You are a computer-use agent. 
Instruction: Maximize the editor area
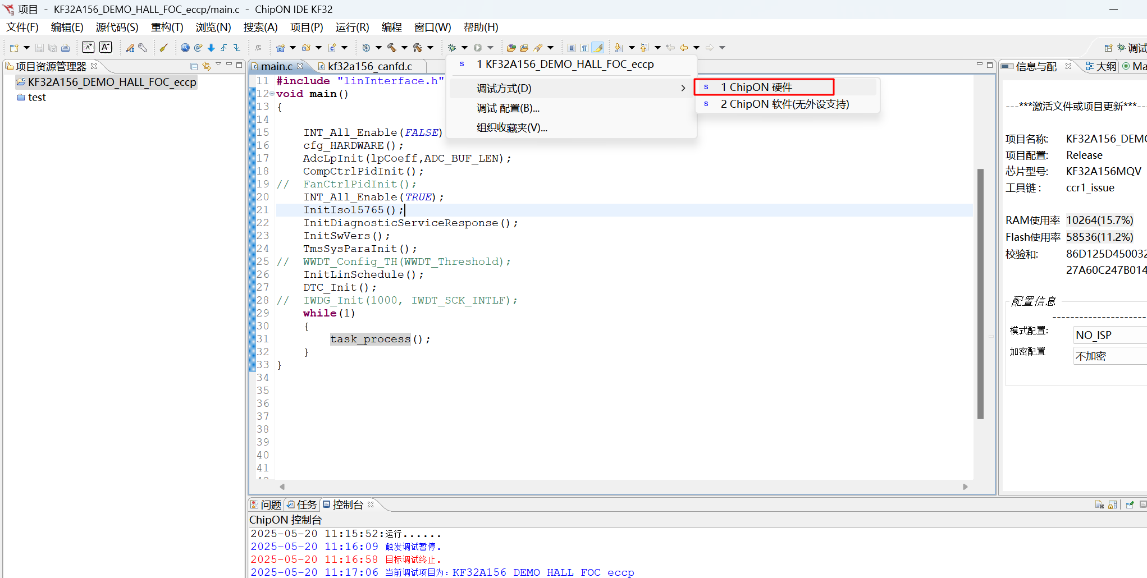pyautogui.click(x=990, y=65)
